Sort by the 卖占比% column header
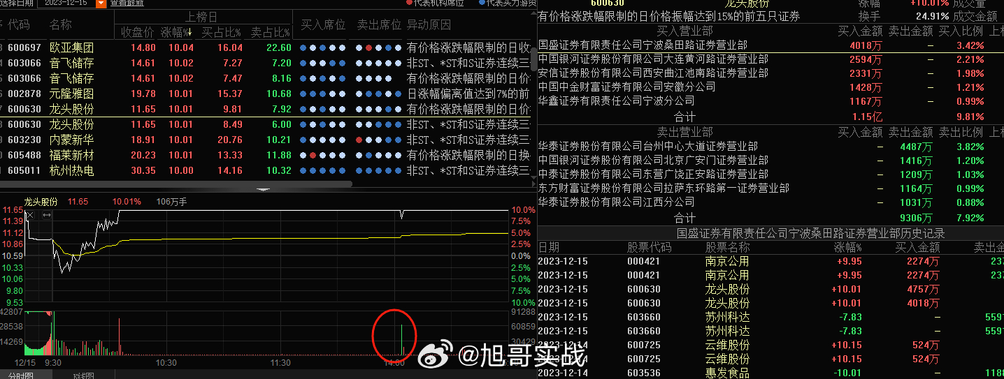Viewport: 1004px width, 379px height. tap(270, 33)
